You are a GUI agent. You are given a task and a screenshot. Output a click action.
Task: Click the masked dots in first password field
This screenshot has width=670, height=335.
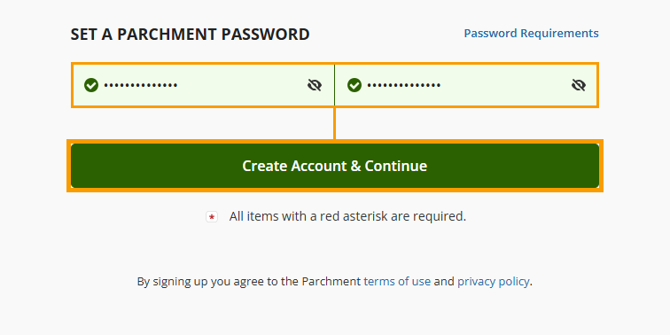point(141,85)
